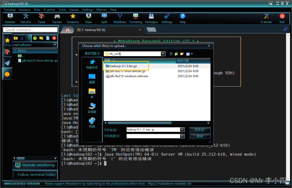Click the View toolbar icon
Screen dimensions: 292x188
[88, 18]
